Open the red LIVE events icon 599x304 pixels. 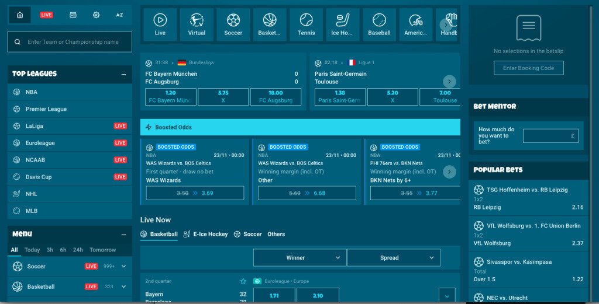46,15
